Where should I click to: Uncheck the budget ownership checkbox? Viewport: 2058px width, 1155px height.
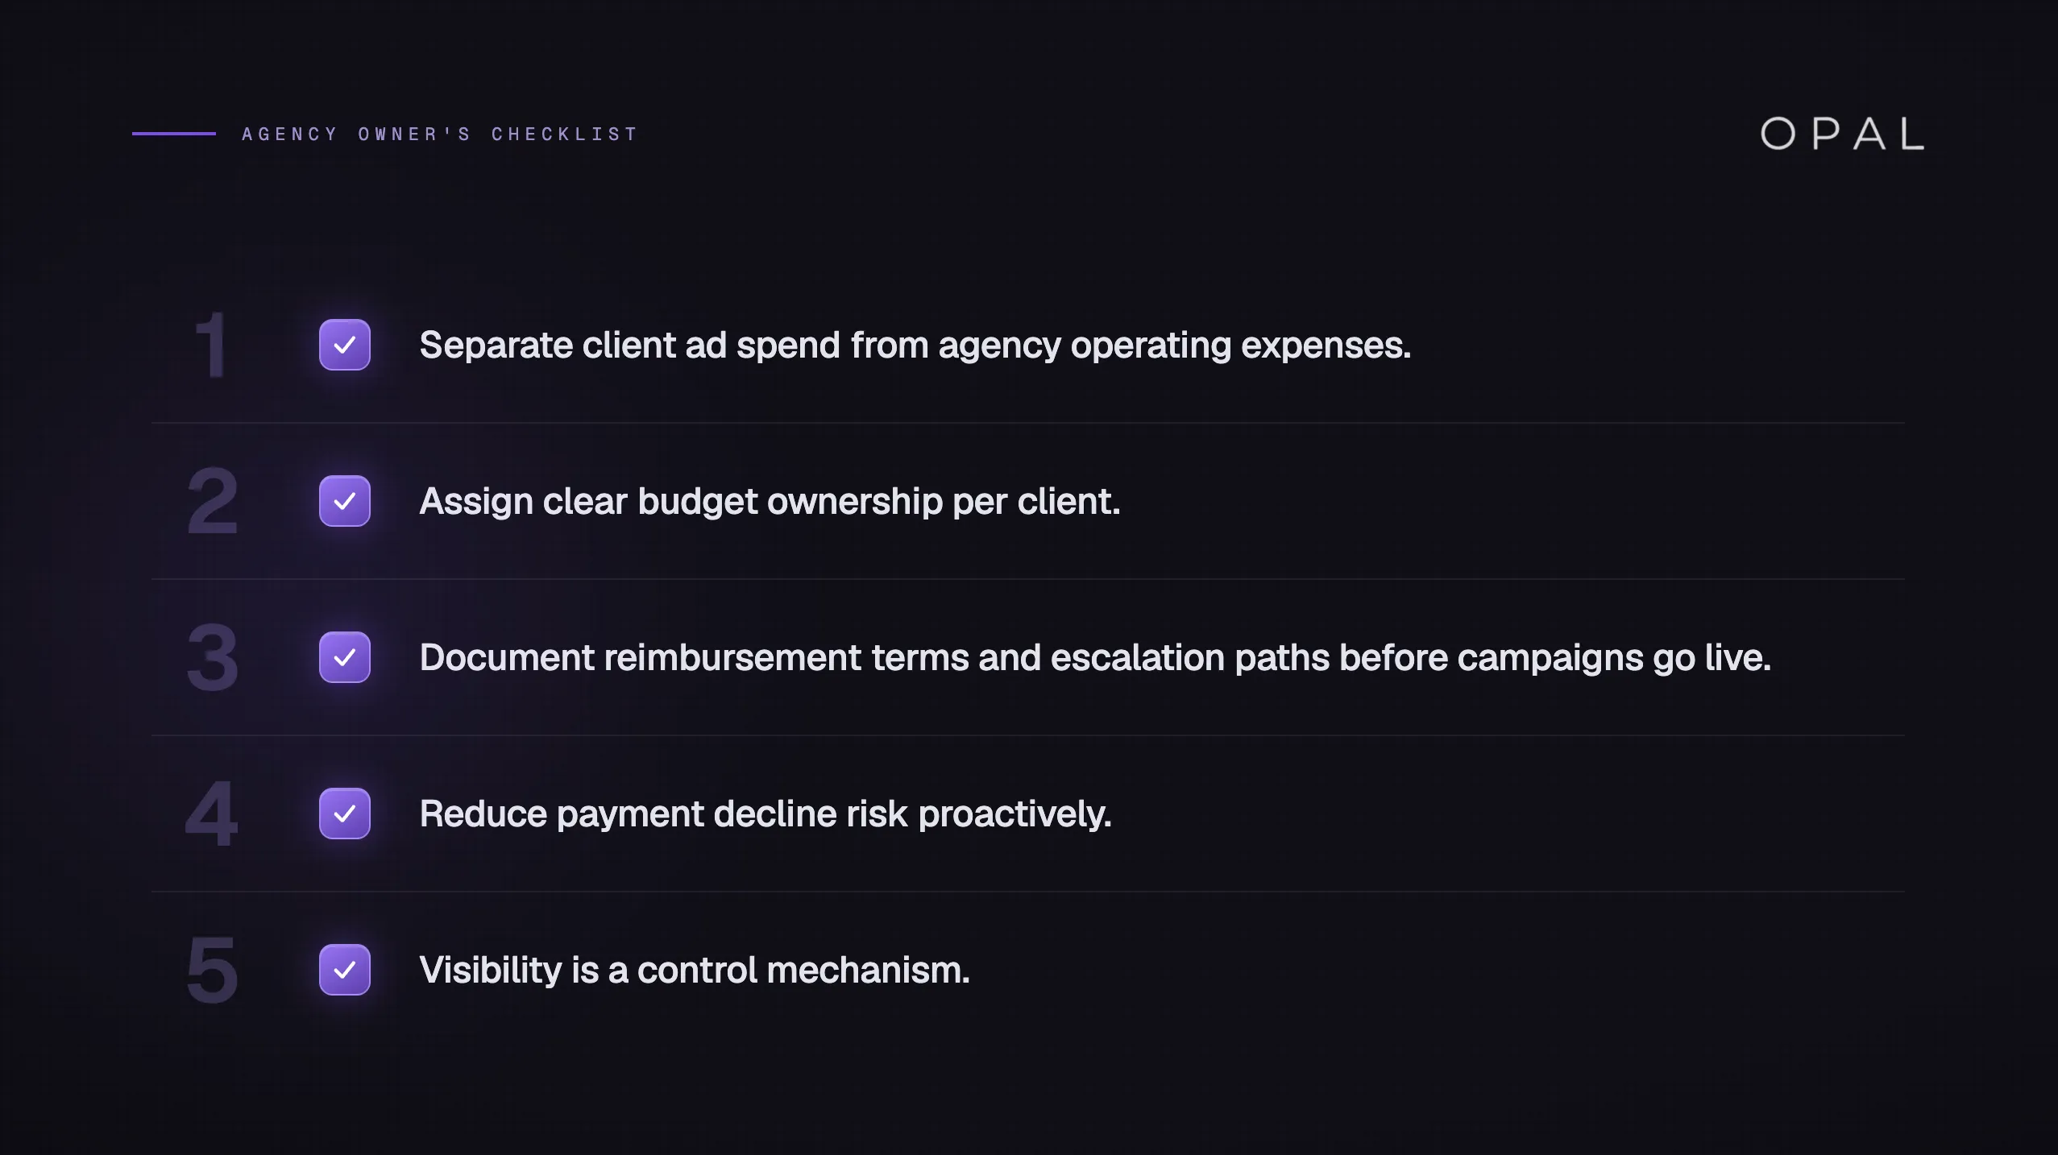pyautogui.click(x=345, y=501)
